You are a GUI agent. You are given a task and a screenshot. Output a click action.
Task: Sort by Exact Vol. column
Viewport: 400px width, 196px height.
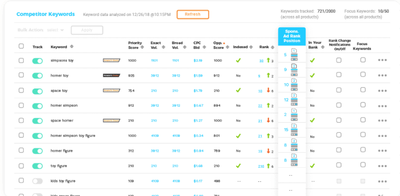pos(163,47)
